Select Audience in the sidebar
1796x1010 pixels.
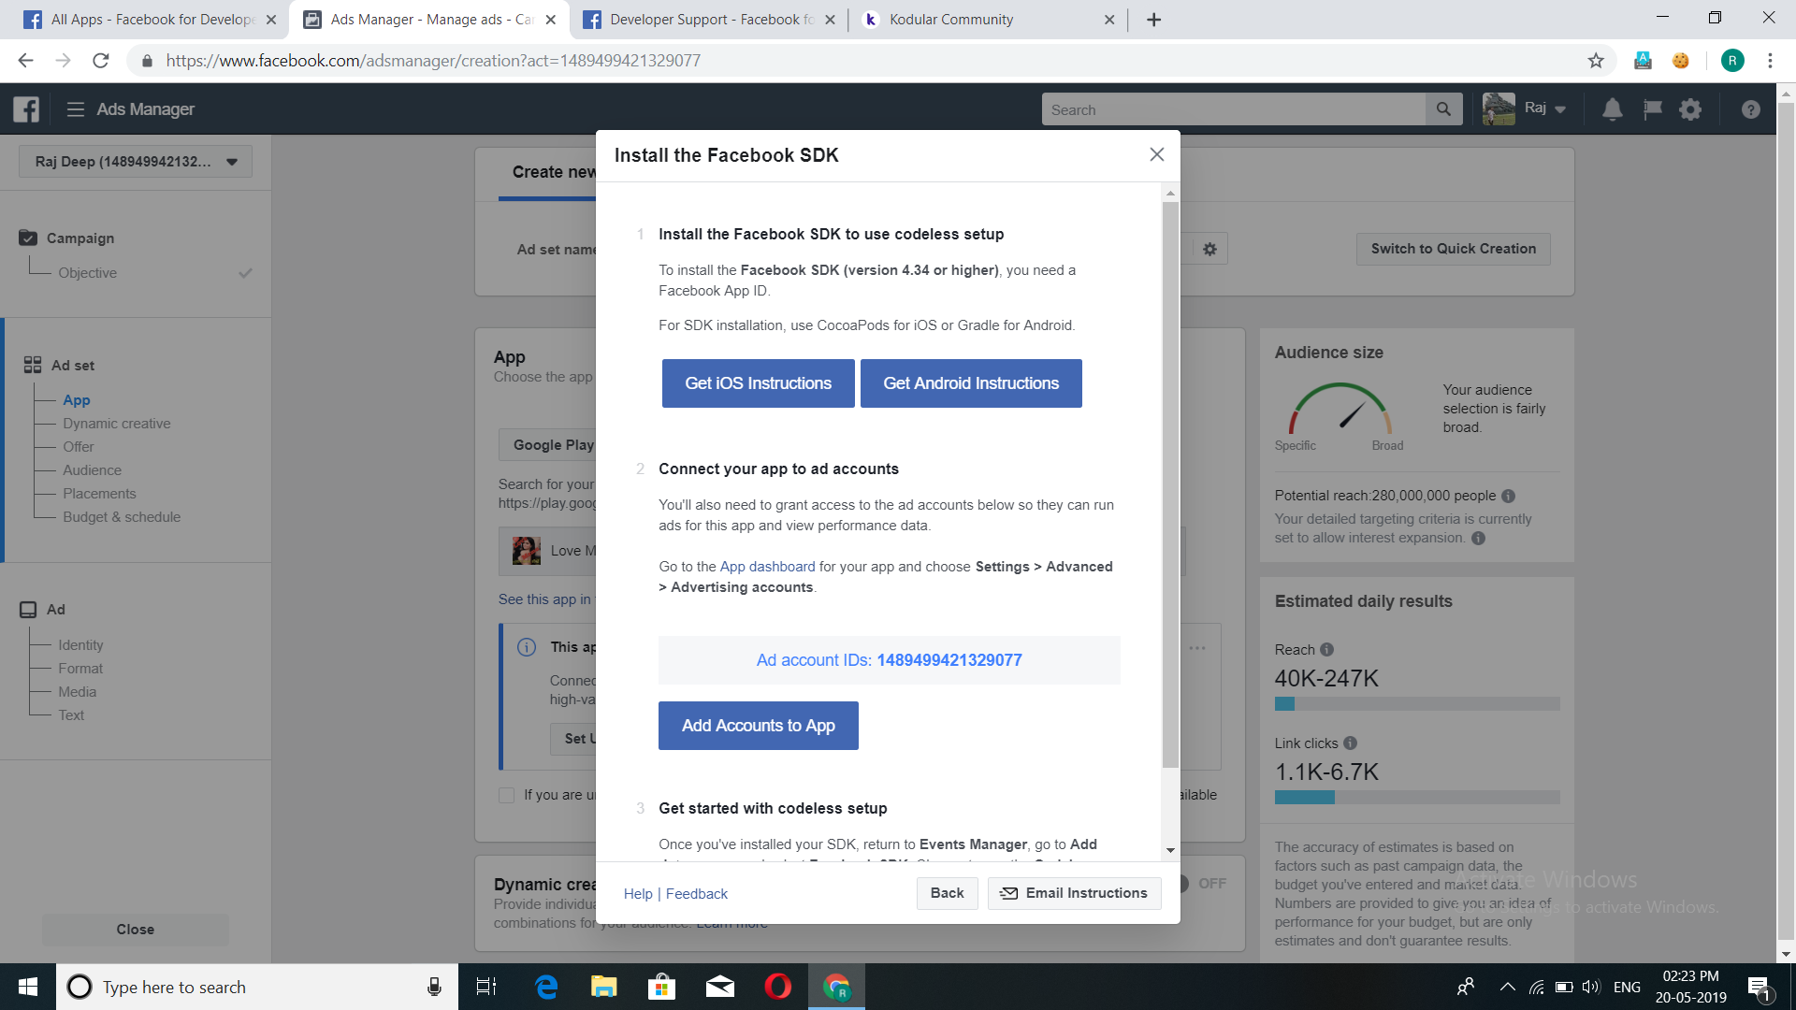pyautogui.click(x=92, y=470)
